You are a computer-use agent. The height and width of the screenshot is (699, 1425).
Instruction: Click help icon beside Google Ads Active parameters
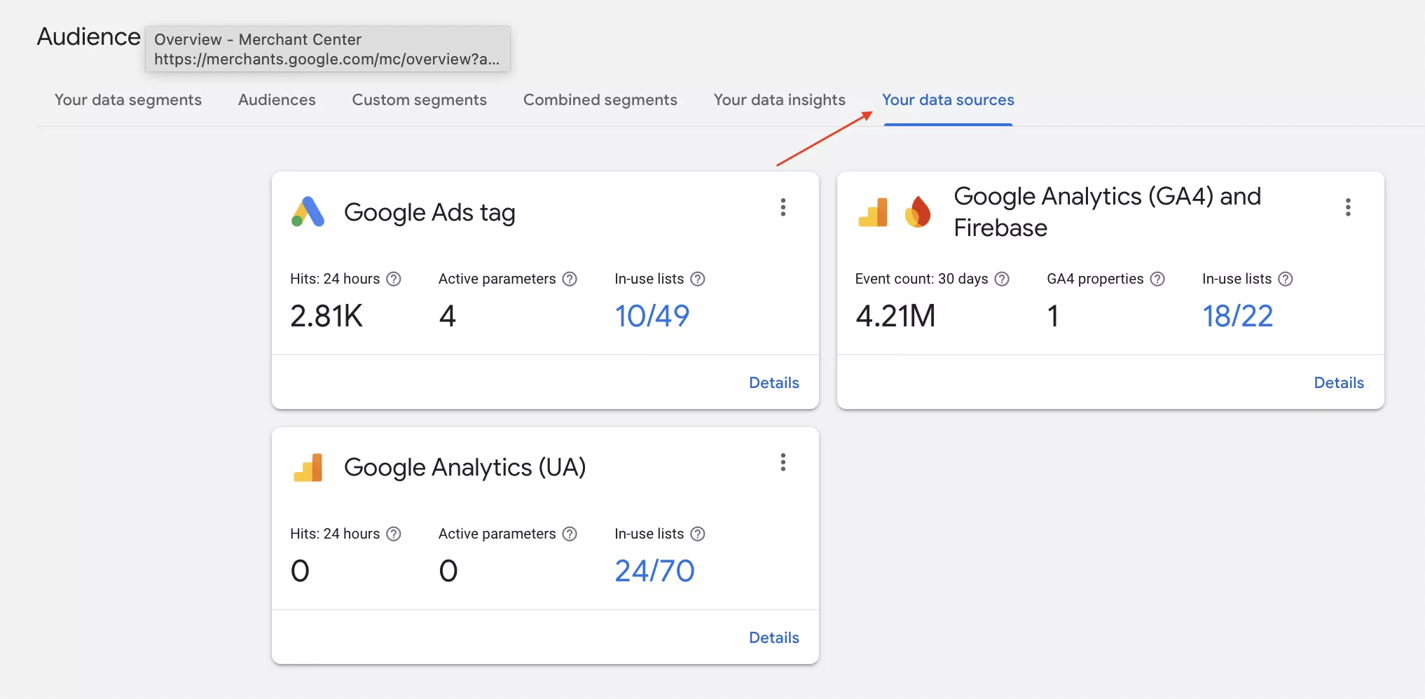pos(570,279)
